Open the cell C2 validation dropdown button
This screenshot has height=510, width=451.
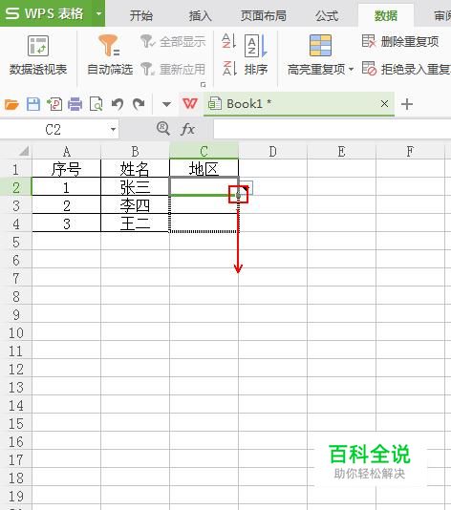[247, 188]
